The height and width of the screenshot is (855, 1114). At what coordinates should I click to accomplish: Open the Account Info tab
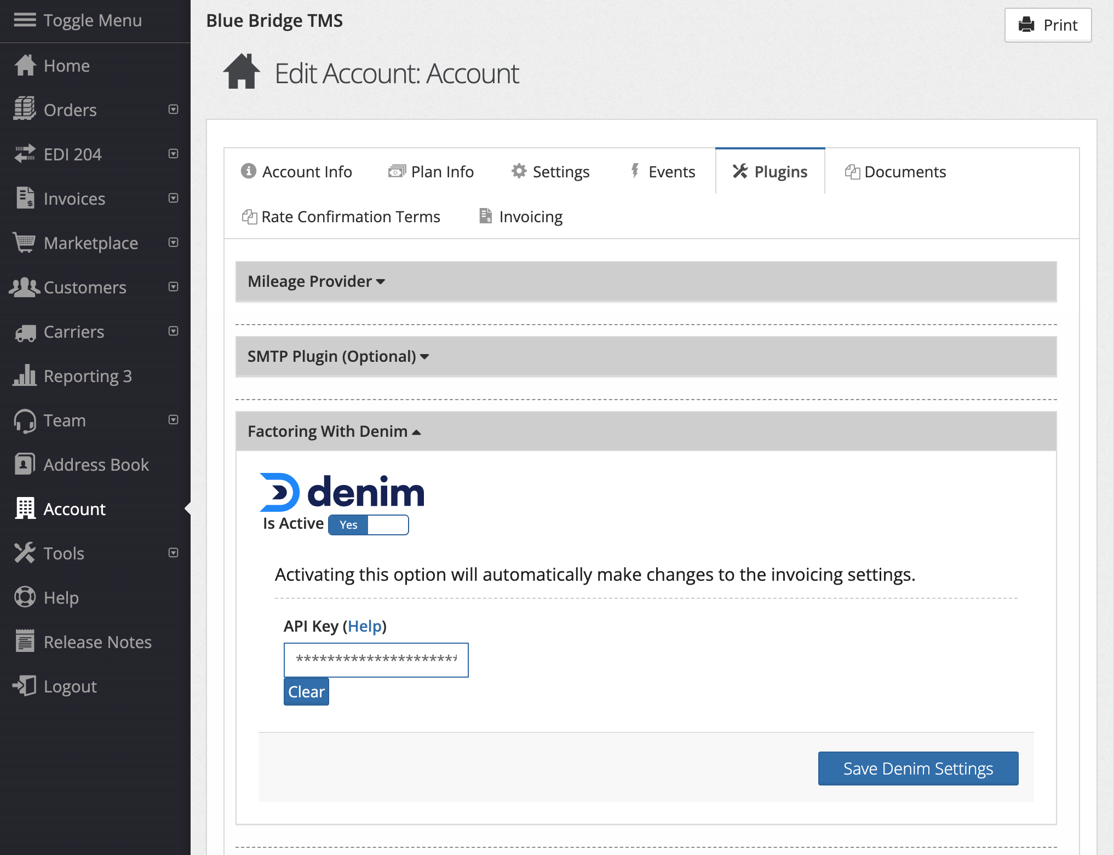coord(297,171)
